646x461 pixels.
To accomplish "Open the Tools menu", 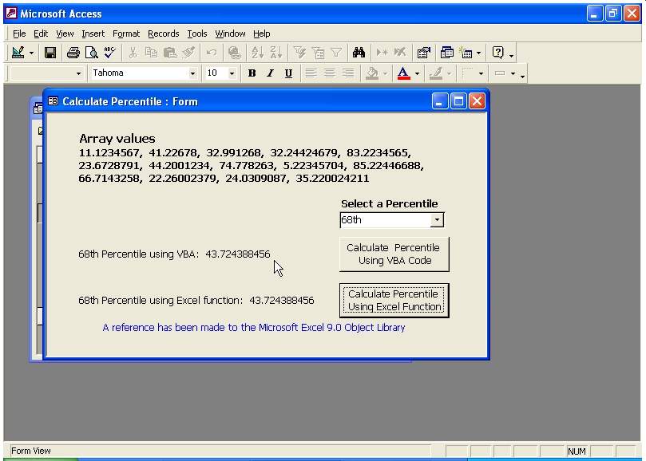I will click(x=197, y=33).
